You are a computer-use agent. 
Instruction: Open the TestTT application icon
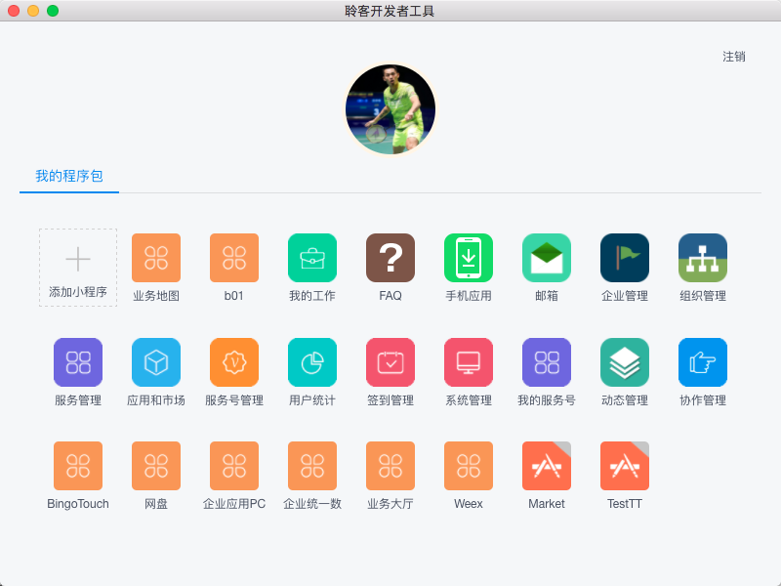coord(624,466)
